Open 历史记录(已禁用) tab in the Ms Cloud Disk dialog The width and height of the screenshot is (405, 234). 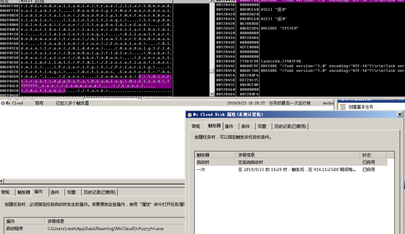[290, 126]
